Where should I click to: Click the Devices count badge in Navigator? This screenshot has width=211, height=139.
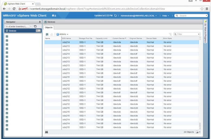point(38,31)
